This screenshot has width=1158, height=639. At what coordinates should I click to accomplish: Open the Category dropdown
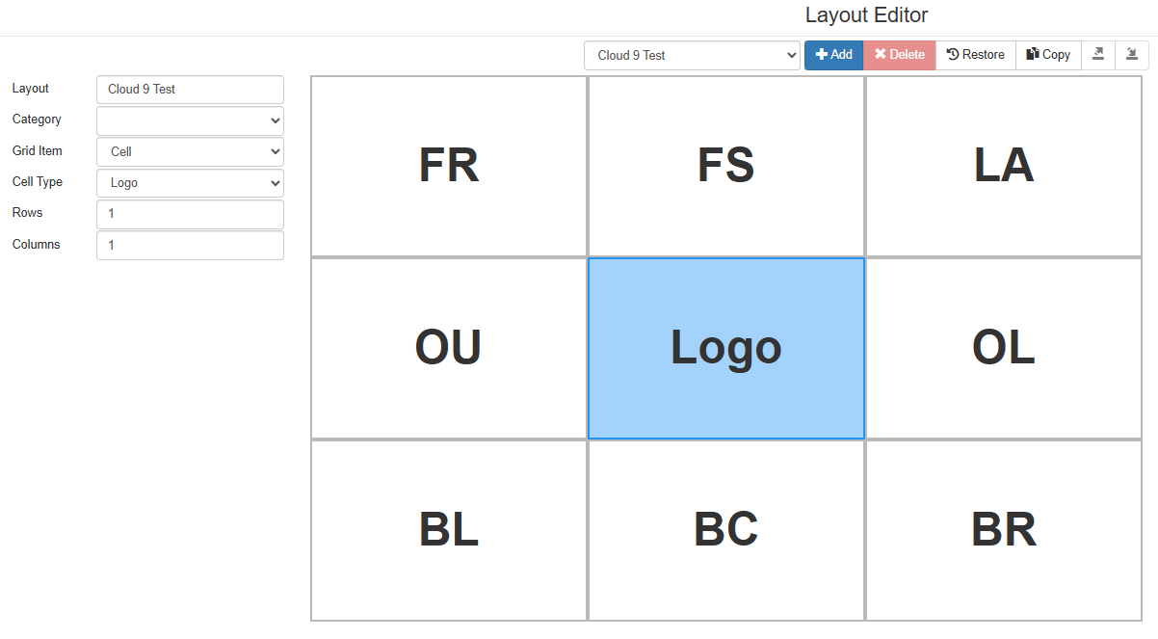pos(190,120)
